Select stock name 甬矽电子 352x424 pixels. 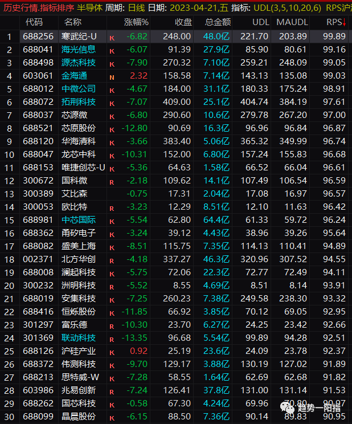(79, 233)
